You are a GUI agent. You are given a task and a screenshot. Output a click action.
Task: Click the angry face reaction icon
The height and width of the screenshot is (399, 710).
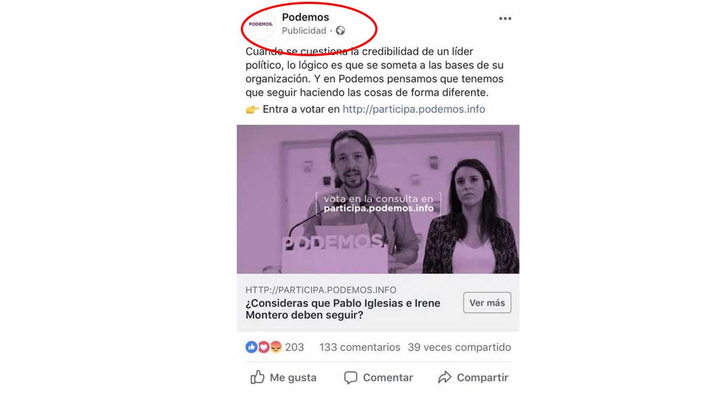pos(276,348)
